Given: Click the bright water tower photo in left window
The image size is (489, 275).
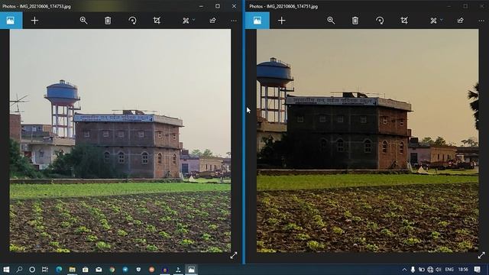Looking at the screenshot, I should coord(121,141).
